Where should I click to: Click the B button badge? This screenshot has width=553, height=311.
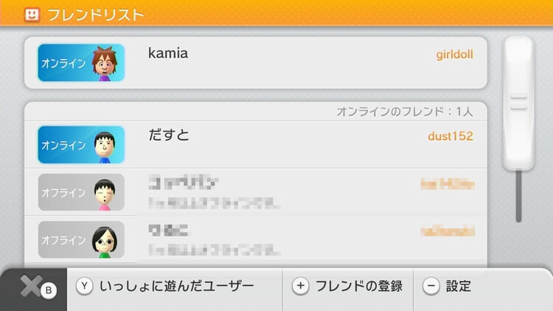[49, 290]
